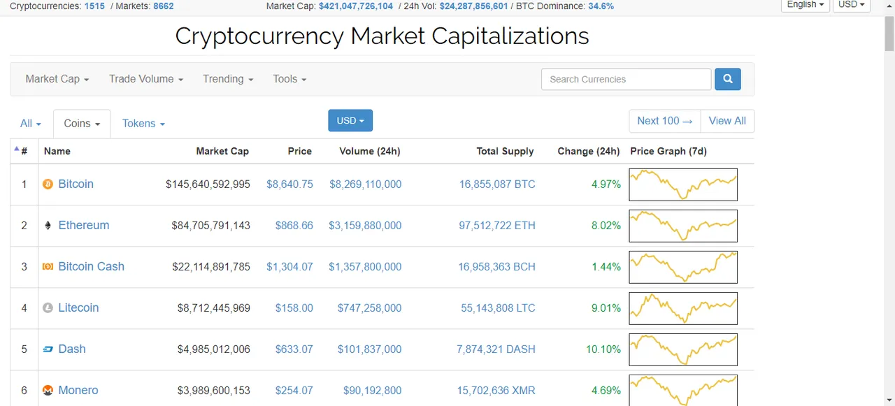895x406 pixels.
Task: Click Ethereum supply 97,512,722 ETH
Action: (x=497, y=226)
